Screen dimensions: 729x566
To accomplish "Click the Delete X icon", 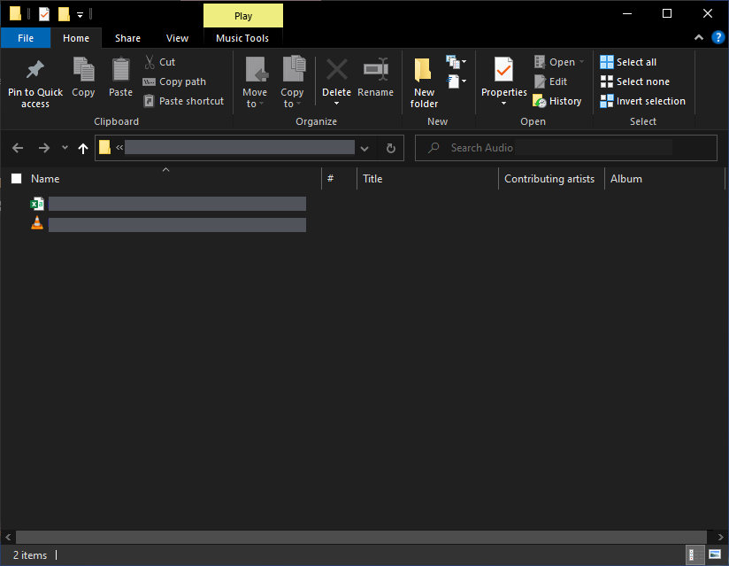I will pos(336,70).
